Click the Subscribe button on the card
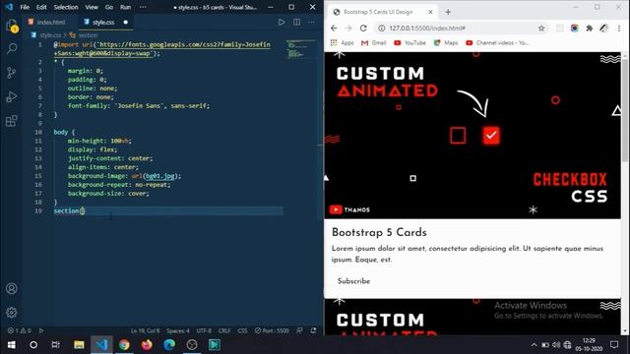630x354 pixels. tap(353, 281)
